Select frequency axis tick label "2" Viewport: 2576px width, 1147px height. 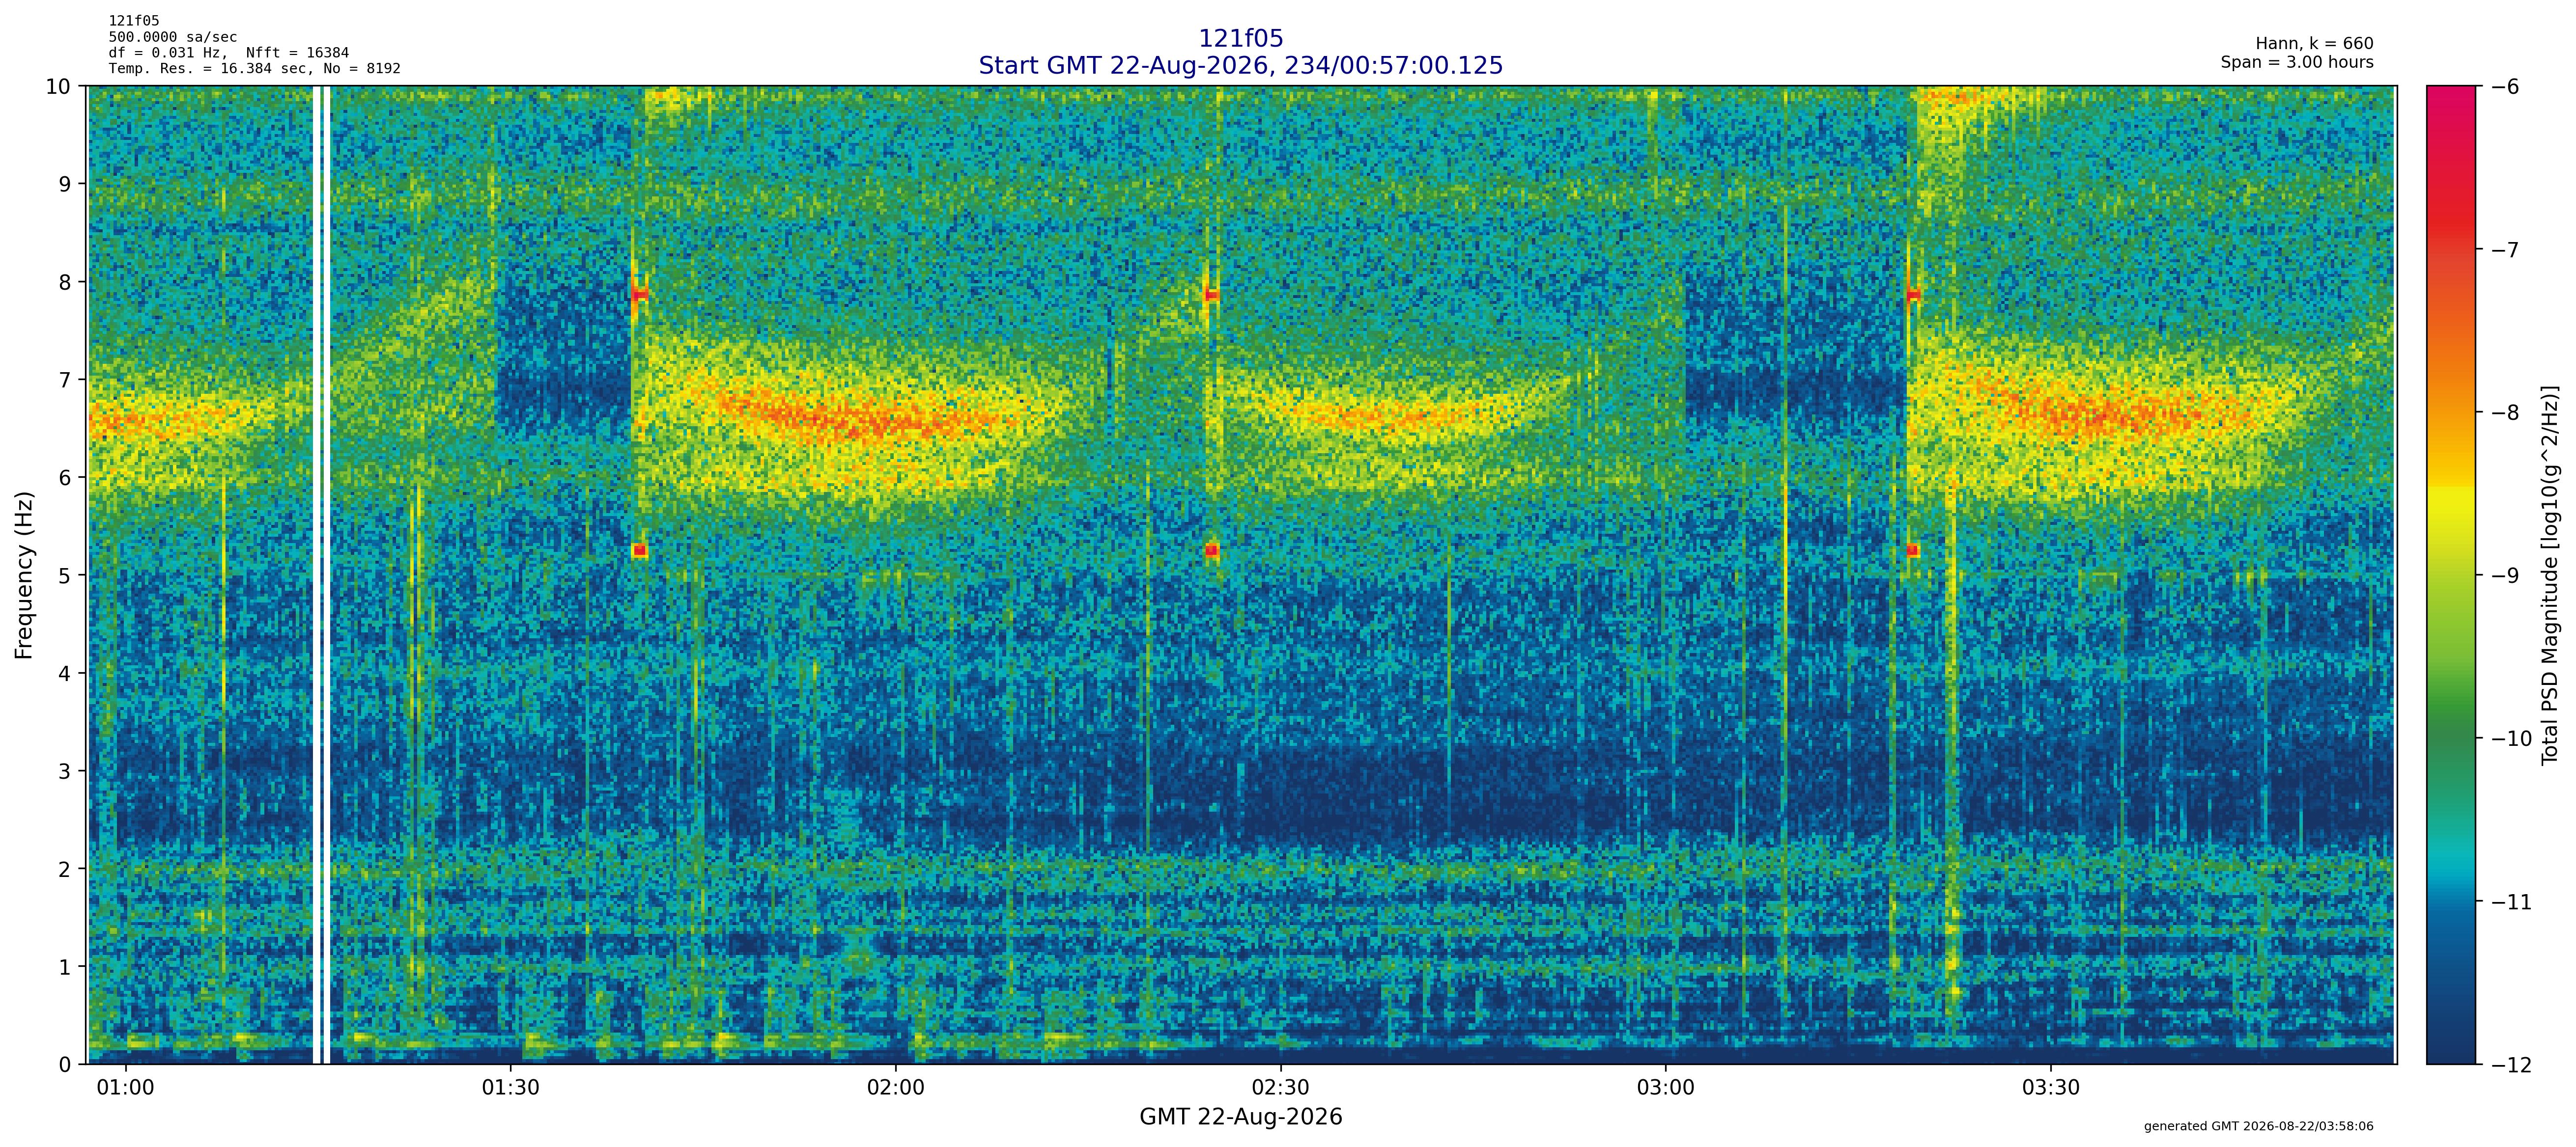pos(65,869)
